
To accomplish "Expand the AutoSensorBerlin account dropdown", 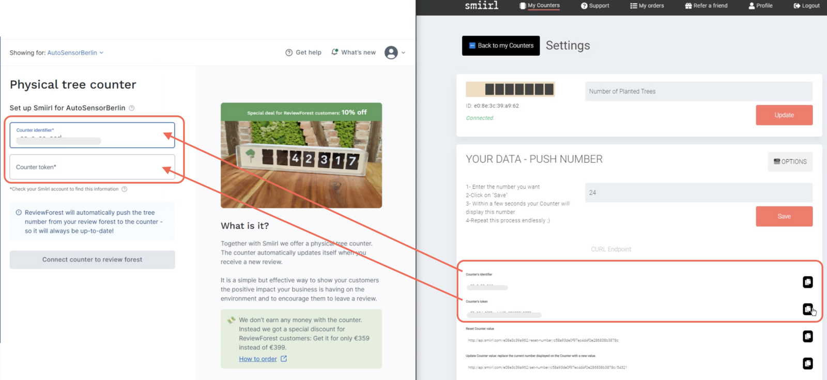I will pyautogui.click(x=75, y=53).
